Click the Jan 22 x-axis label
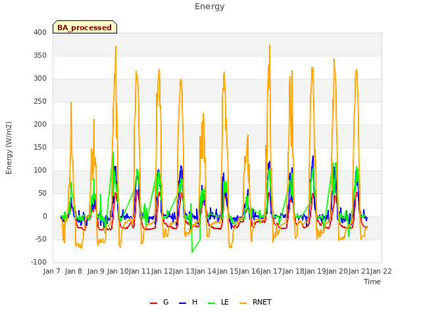Screen dimensions: 421x315 (381, 271)
